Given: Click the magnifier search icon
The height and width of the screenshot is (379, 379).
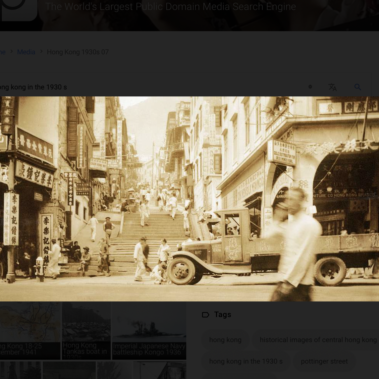Looking at the screenshot, I should click(357, 87).
